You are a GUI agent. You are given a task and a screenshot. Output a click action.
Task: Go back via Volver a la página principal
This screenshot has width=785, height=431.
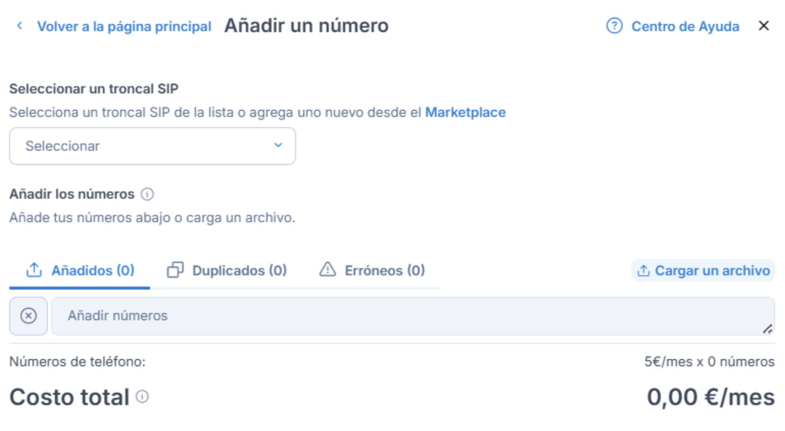point(124,27)
